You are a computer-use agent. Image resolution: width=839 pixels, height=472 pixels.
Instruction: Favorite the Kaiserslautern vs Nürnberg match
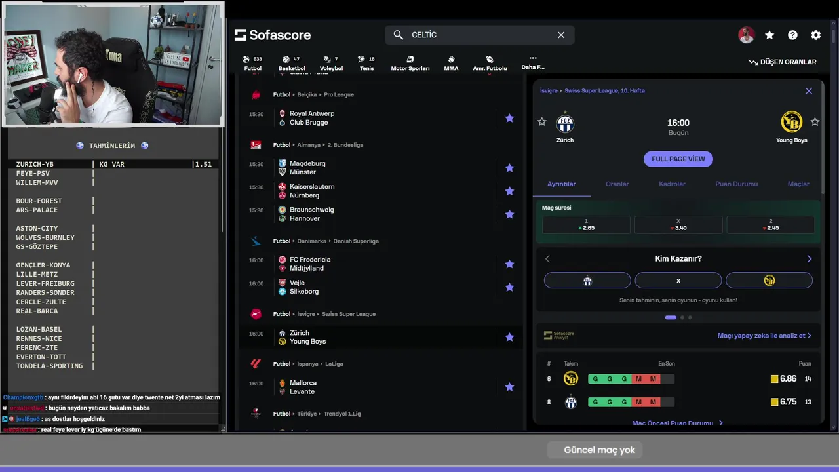509,191
